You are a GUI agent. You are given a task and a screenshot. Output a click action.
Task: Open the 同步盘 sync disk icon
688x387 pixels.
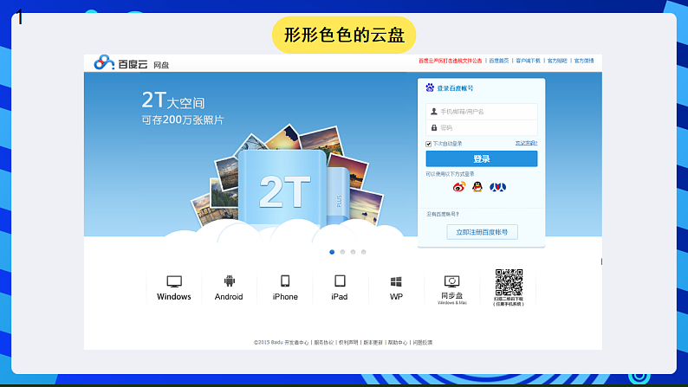451,282
